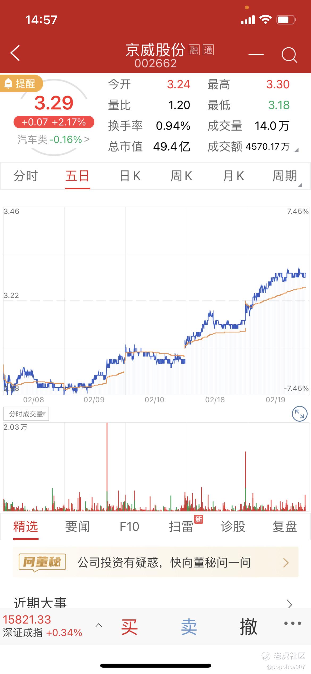Tap the red 买 buy button
The width and height of the screenshot is (311, 674).
129,627
